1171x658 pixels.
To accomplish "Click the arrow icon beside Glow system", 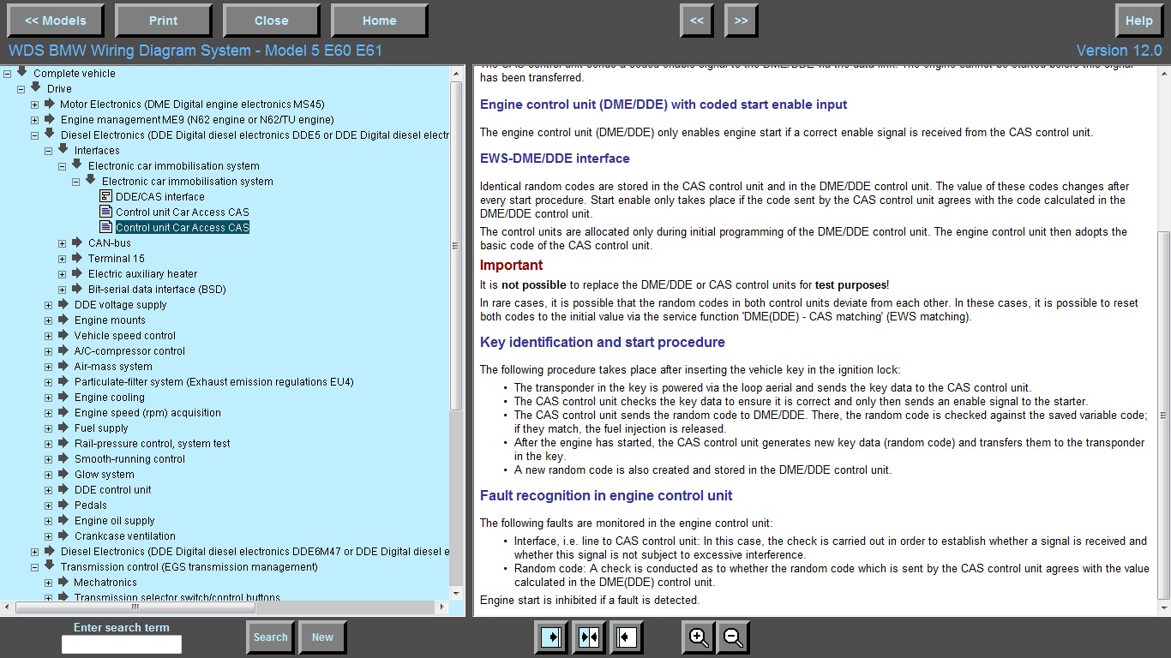I will 63,474.
